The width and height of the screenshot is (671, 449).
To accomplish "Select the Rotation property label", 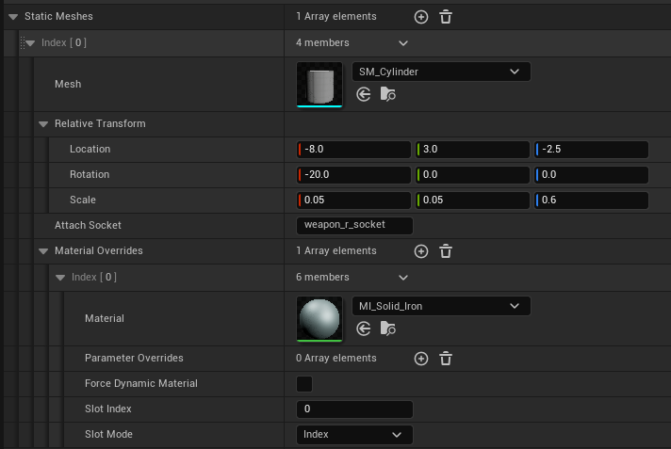I will point(90,174).
